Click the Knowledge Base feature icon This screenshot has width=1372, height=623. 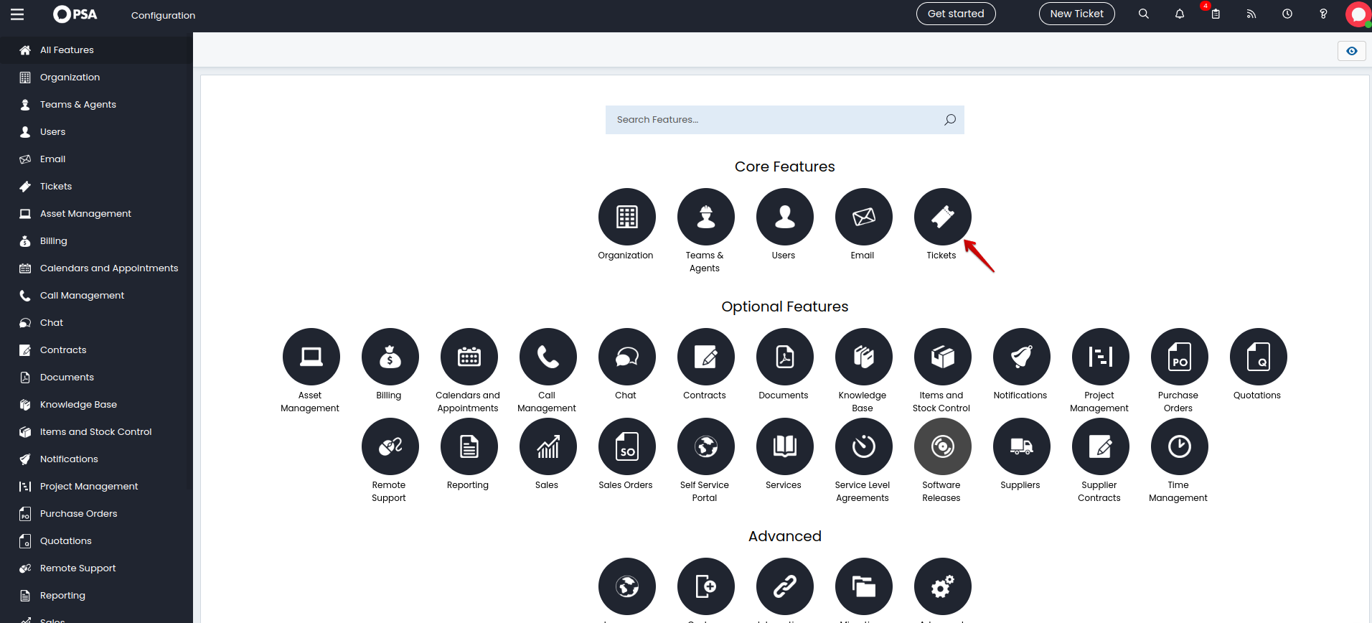863,357
